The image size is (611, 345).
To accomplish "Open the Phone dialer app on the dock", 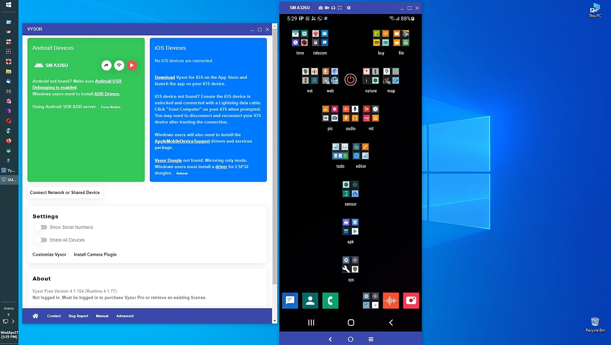I will (x=330, y=301).
